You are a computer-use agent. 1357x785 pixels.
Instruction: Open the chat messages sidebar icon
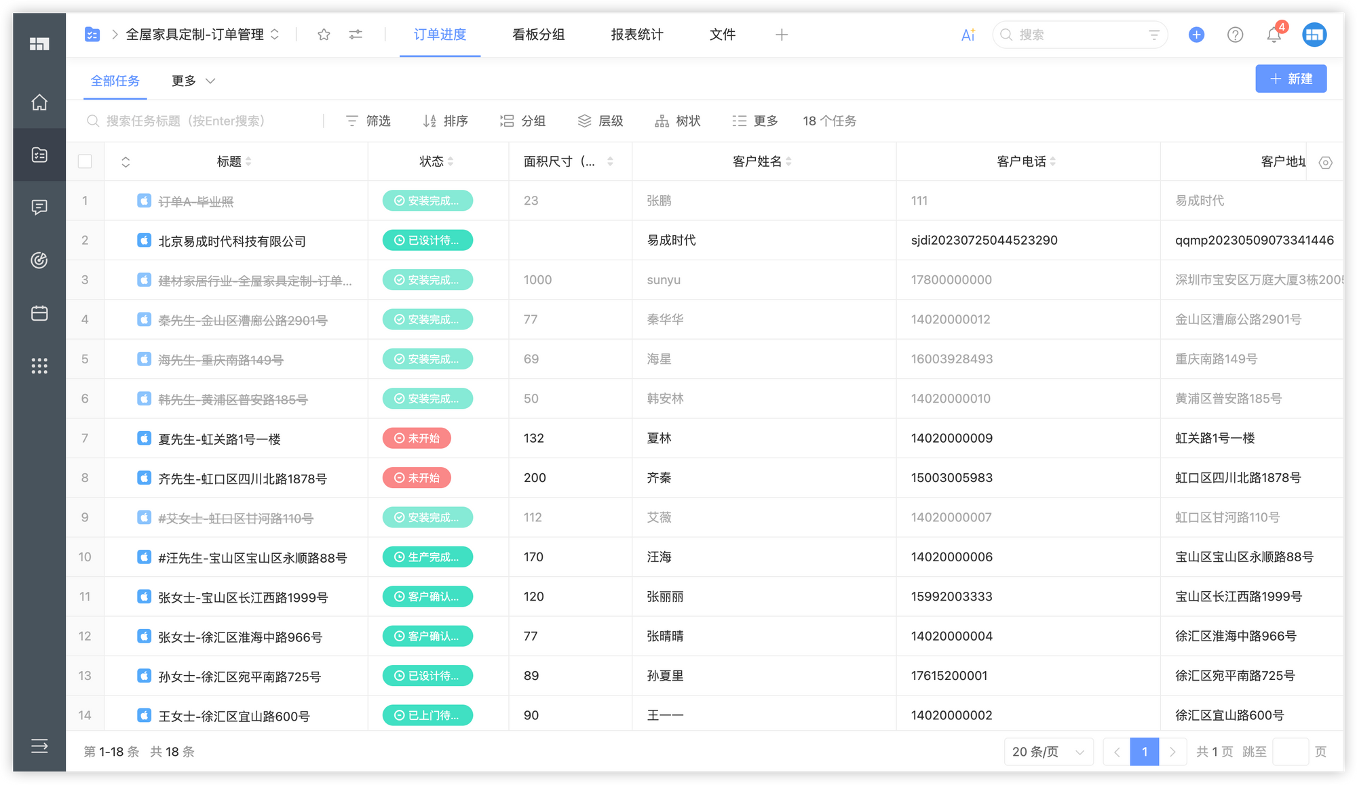pyautogui.click(x=39, y=207)
